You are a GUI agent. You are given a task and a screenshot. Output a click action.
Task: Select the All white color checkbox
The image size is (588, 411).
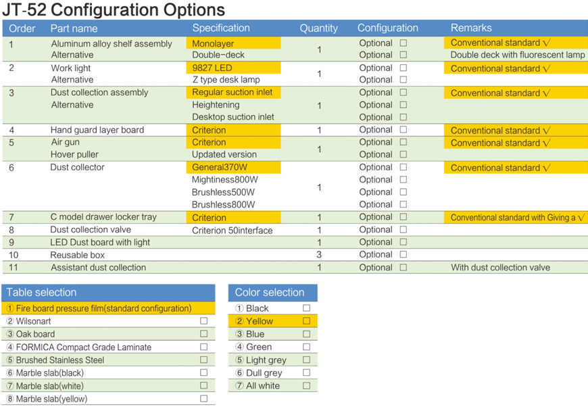click(306, 385)
